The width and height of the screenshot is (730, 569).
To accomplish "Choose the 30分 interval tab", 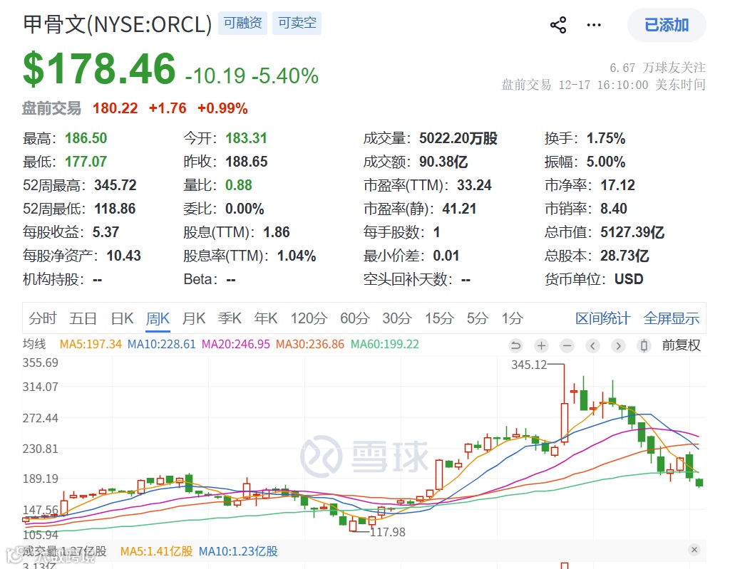I will click(x=397, y=318).
